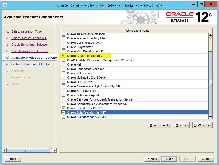Select the Oracle SQL Developer row text
The width and height of the screenshot is (219, 165).
point(82,91)
